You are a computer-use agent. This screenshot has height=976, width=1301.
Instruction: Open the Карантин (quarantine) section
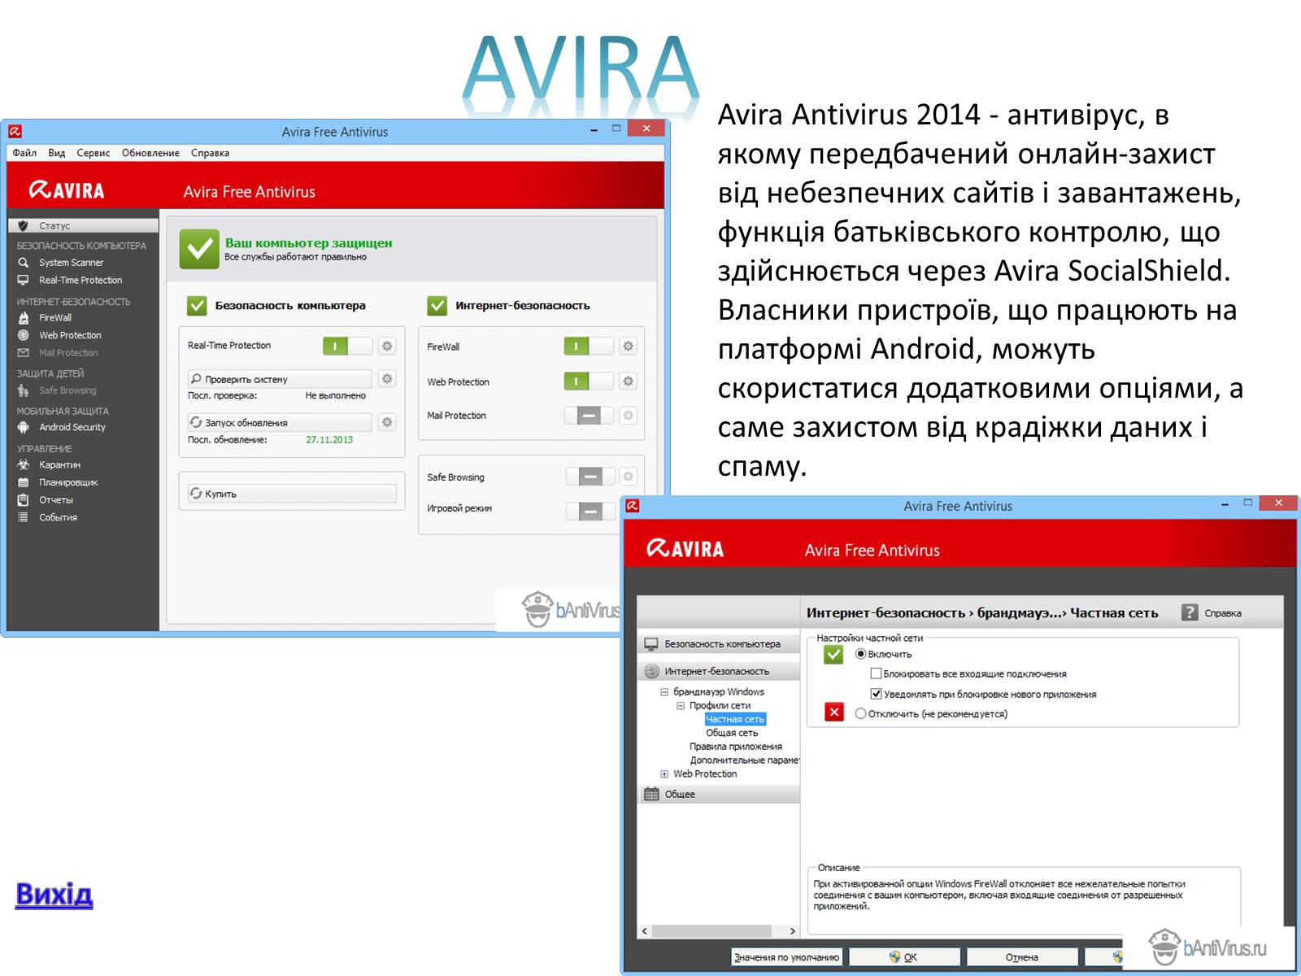pos(59,465)
